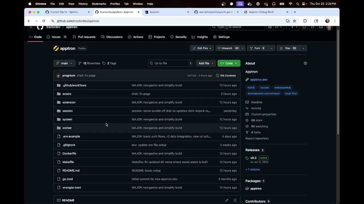Open the v0.2 release
364x204 pixels.
click(x=253, y=158)
